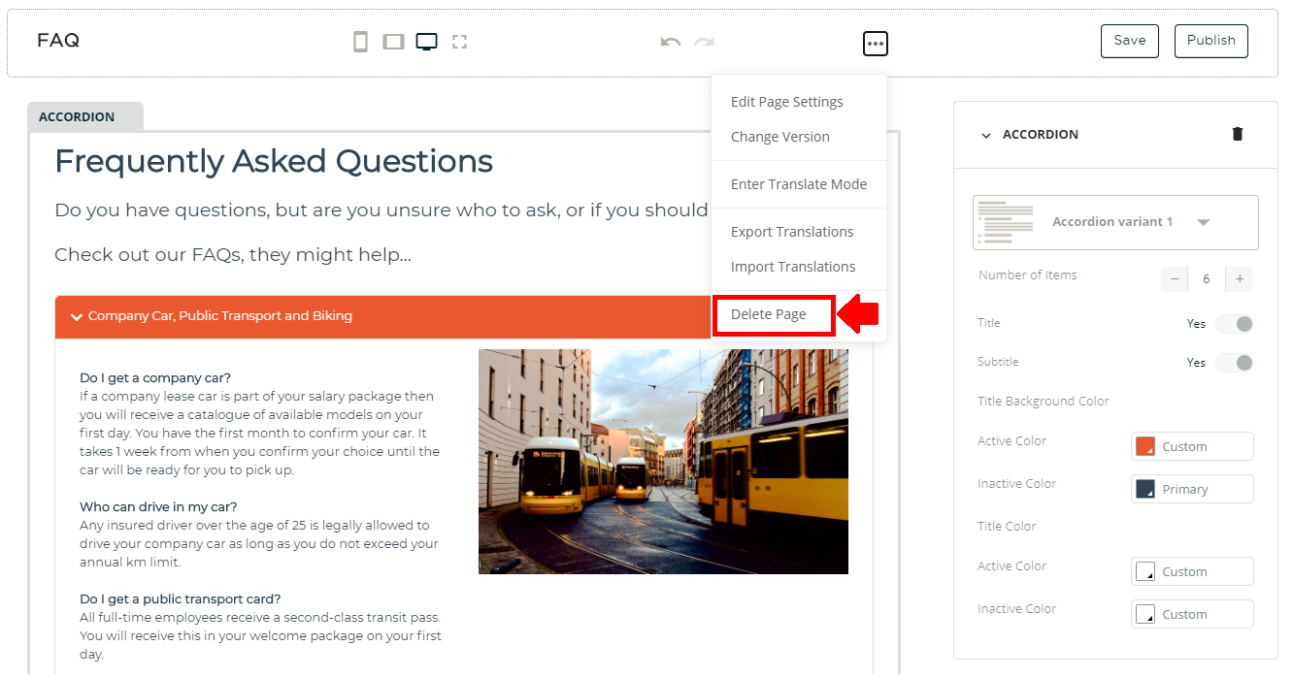1293x678 pixels.
Task: Open fullscreen preview mode
Action: click(x=460, y=42)
